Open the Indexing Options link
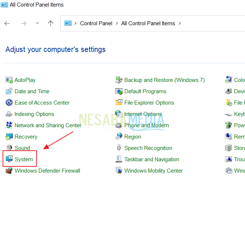Screen dimensions: 245x245 coord(34,114)
